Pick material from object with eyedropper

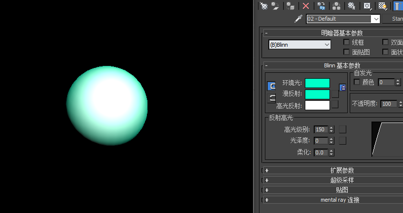[x=298, y=19]
